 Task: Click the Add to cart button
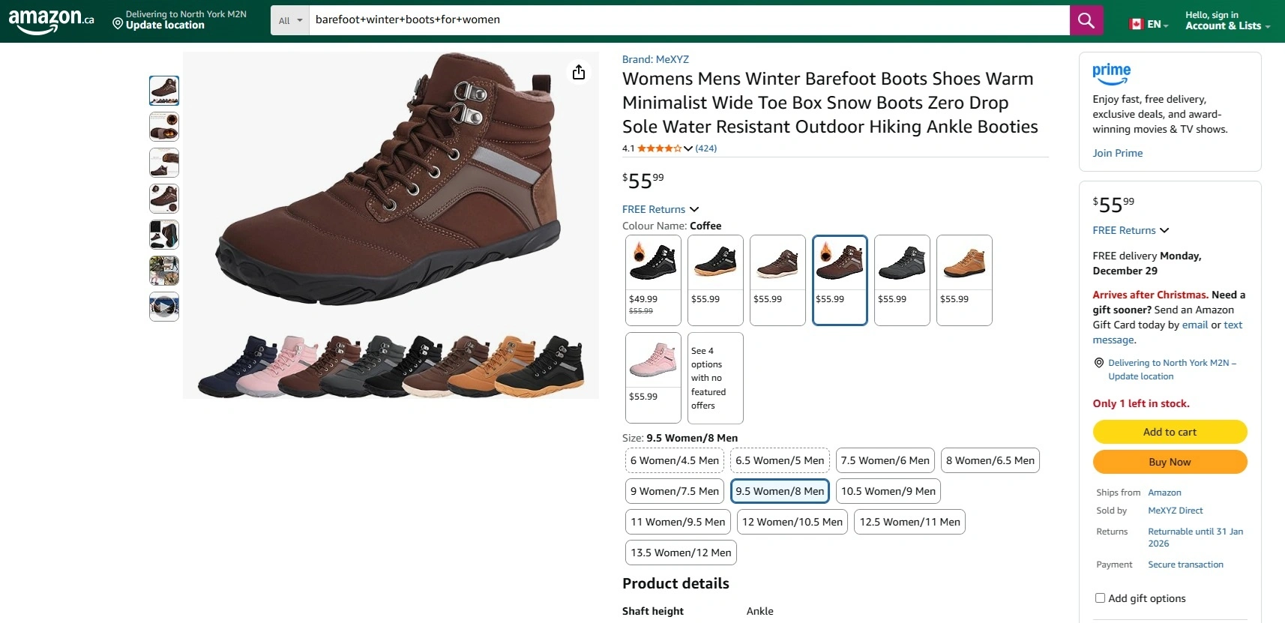[x=1170, y=432]
